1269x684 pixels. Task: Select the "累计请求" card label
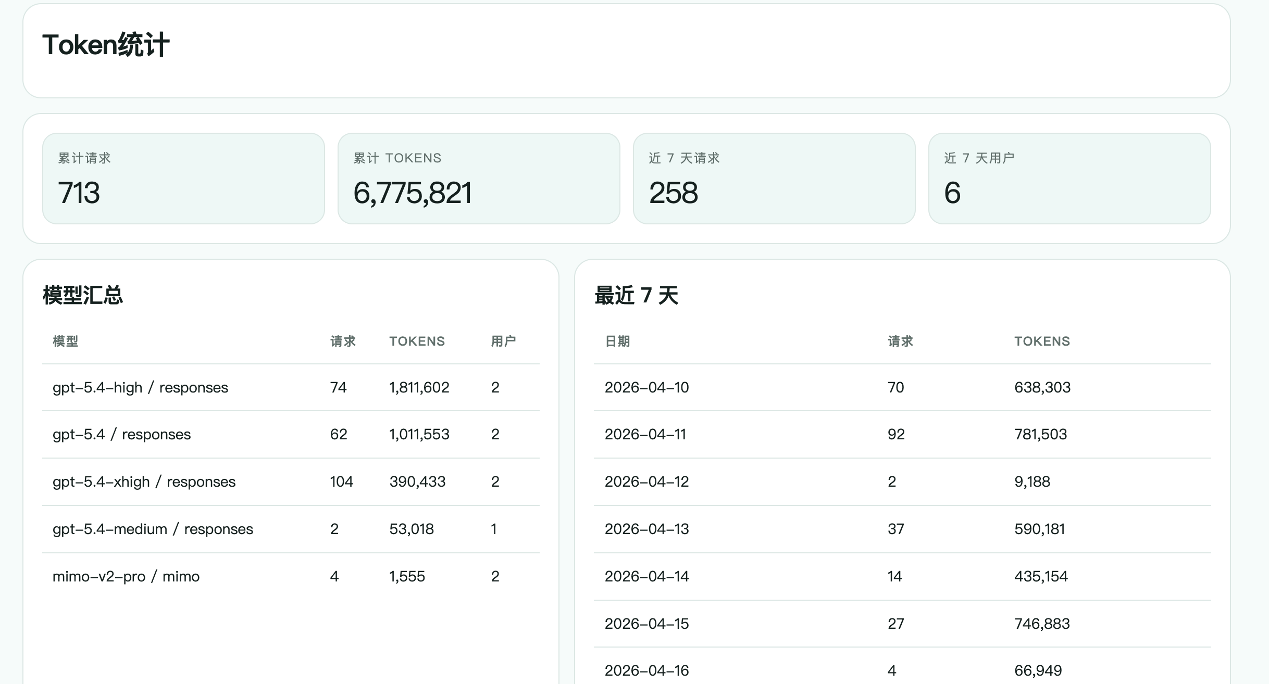point(84,158)
